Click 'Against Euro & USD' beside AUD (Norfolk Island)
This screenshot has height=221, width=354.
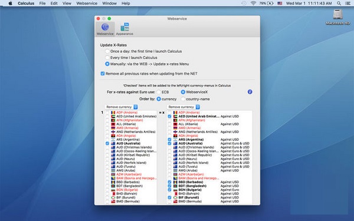[x=235, y=163]
